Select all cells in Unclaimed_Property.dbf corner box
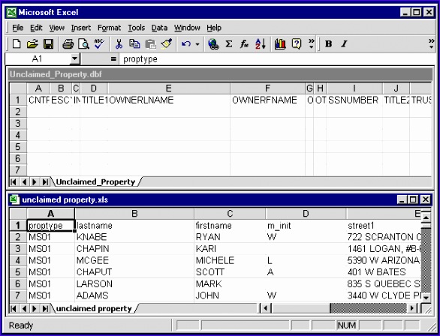Screen dimensions: 440x336 point(18,88)
